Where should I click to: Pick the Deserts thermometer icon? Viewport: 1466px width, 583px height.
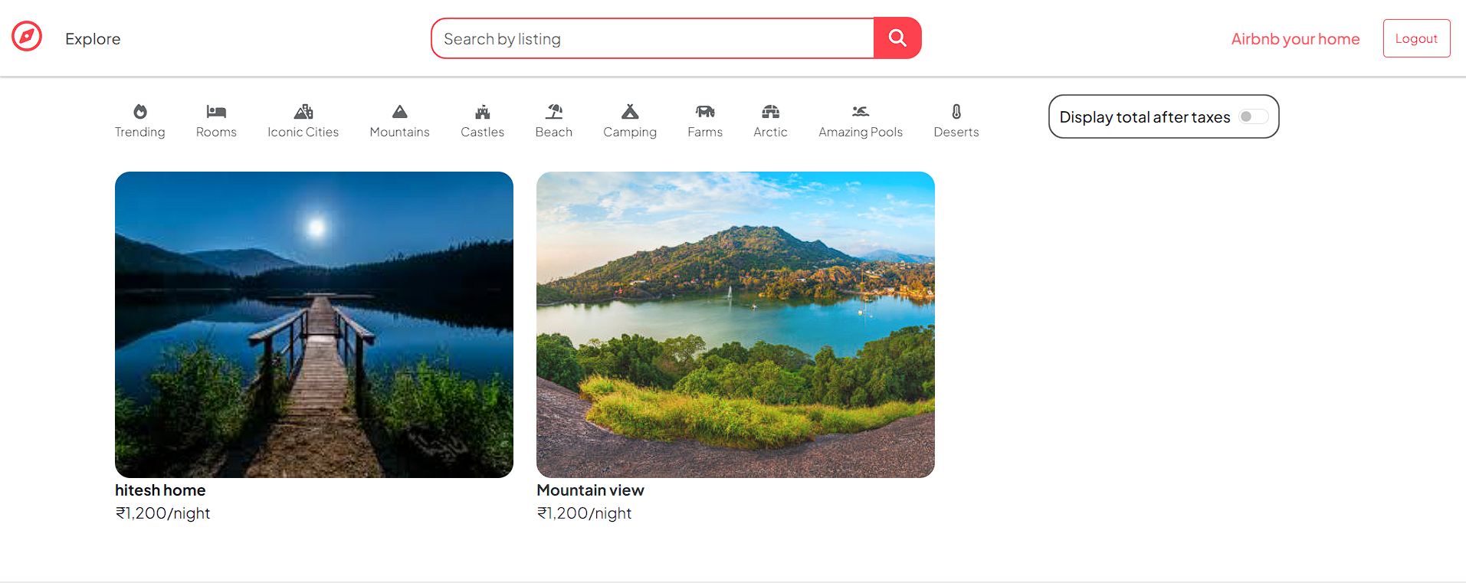tap(956, 112)
